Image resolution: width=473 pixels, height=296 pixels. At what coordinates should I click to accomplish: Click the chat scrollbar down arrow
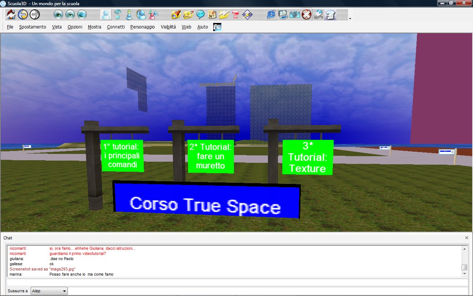[465, 274]
